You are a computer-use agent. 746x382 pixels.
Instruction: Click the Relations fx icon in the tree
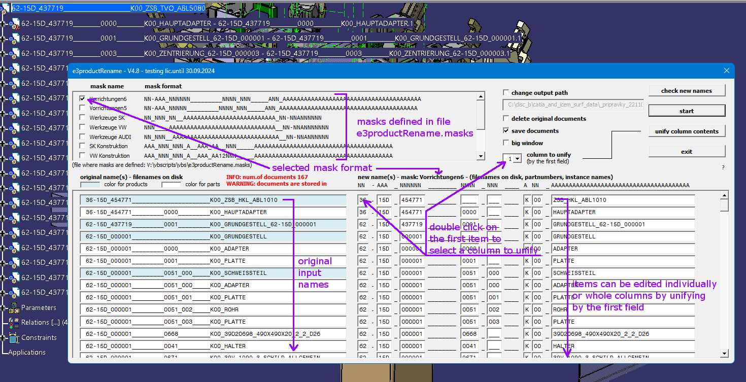click(14, 323)
